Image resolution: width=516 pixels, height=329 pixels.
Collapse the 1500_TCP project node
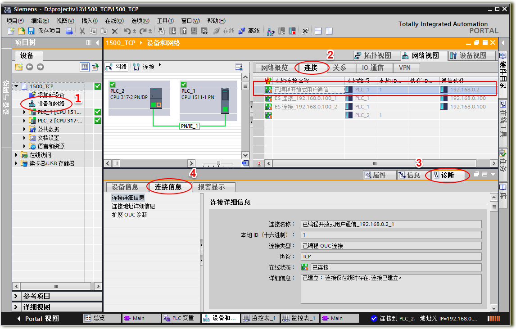pos(16,86)
